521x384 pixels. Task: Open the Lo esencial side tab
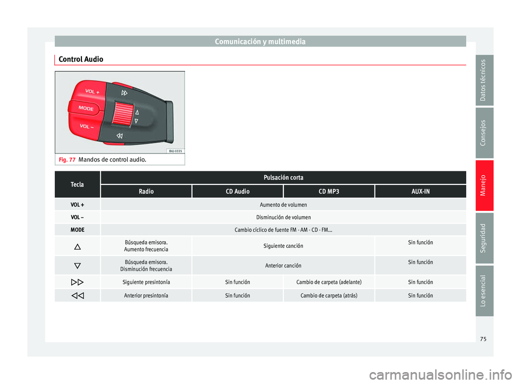[x=484, y=291]
